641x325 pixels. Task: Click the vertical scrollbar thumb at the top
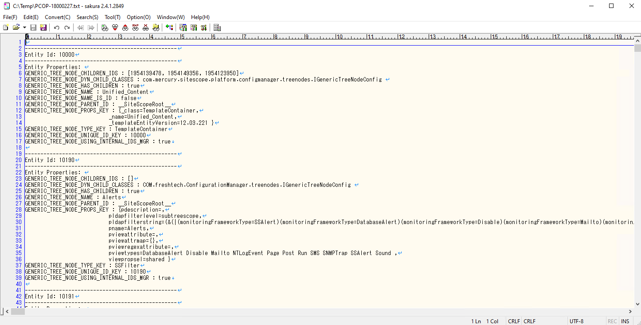[637, 48]
